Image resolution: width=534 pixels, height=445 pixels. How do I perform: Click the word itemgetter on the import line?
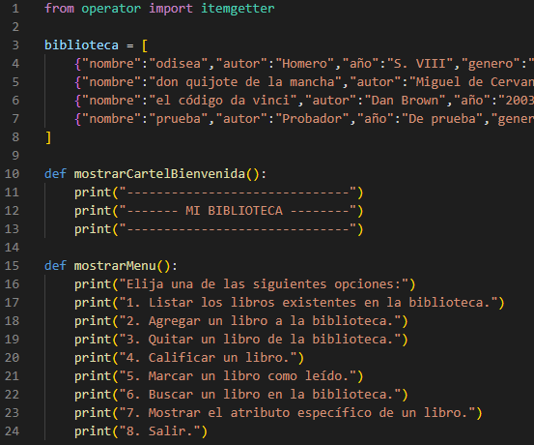click(x=238, y=8)
